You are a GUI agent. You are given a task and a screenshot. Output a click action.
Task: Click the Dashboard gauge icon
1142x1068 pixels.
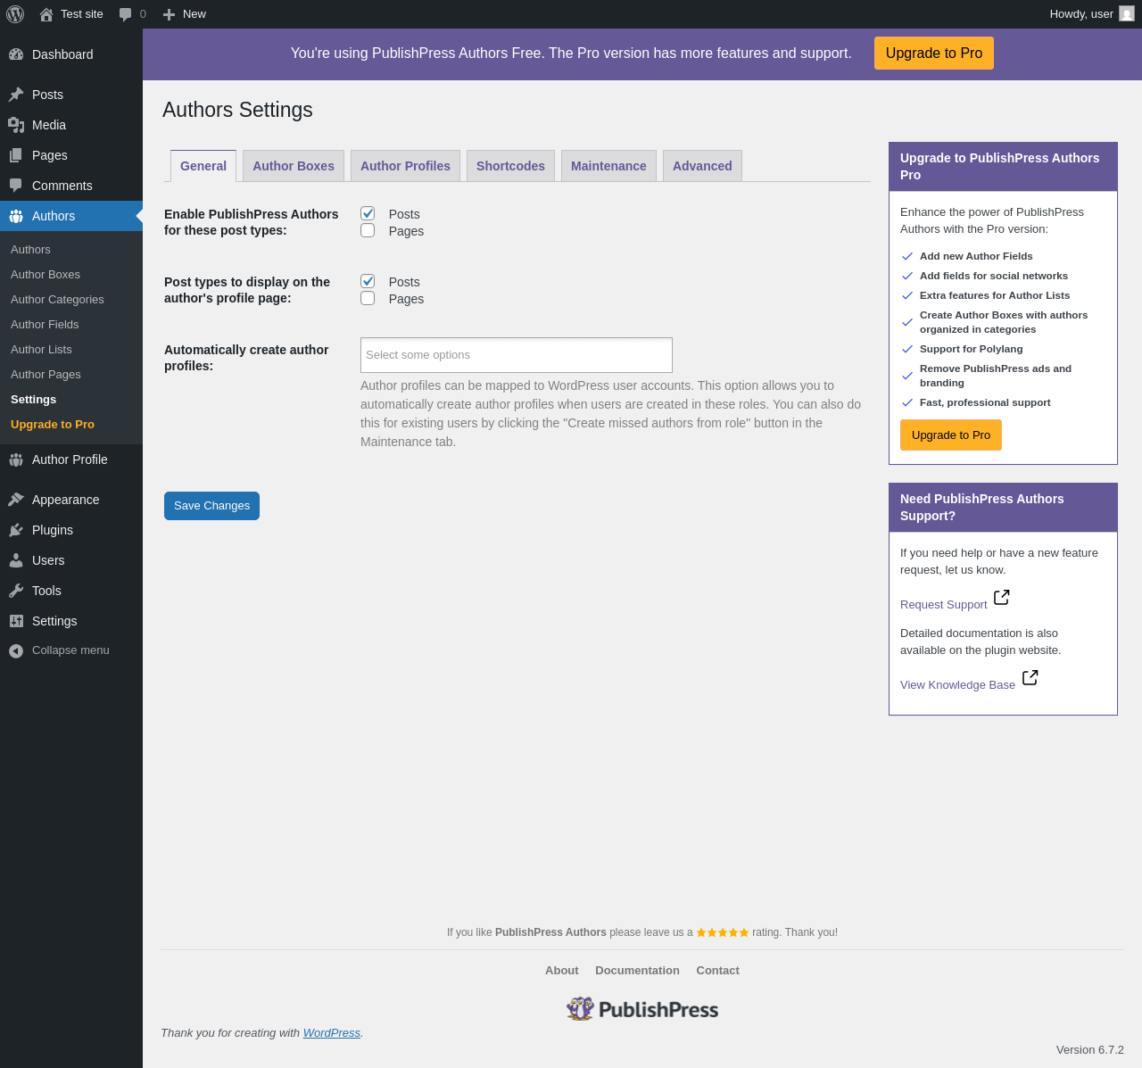click(x=16, y=54)
